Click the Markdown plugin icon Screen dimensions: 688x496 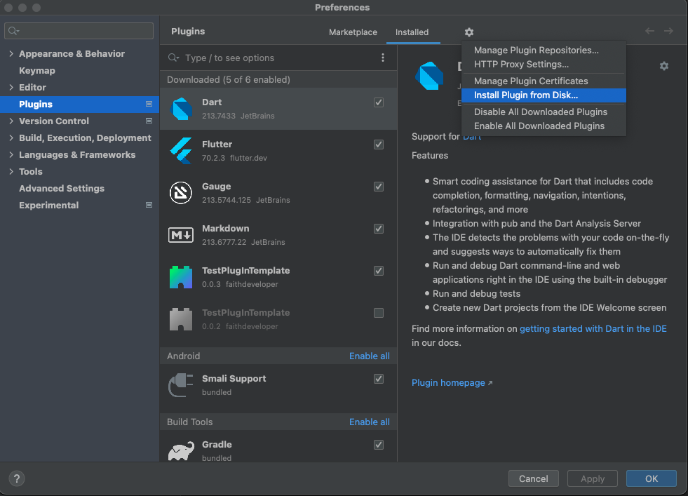pos(181,235)
